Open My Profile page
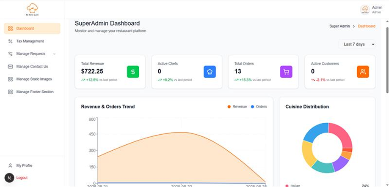 24,165
